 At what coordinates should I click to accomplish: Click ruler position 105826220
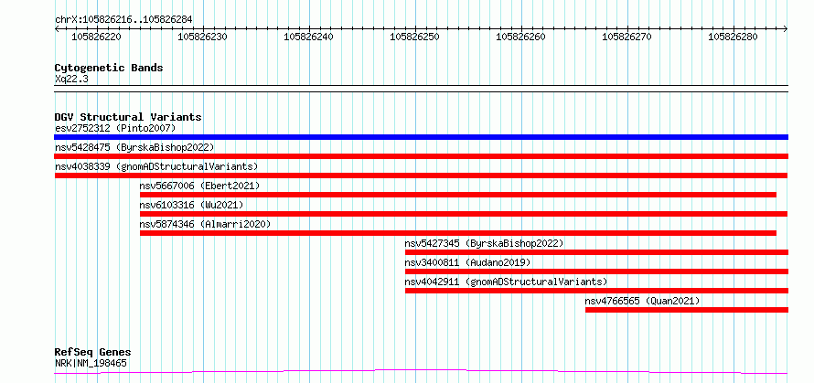coord(97,37)
